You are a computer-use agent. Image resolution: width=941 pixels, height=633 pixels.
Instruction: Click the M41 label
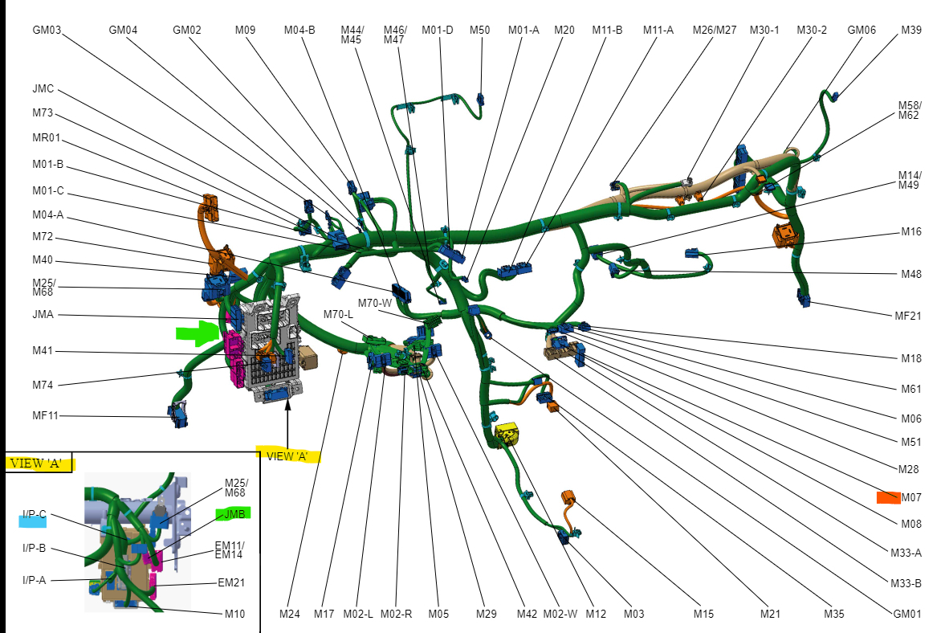pyautogui.click(x=43, y=351)
